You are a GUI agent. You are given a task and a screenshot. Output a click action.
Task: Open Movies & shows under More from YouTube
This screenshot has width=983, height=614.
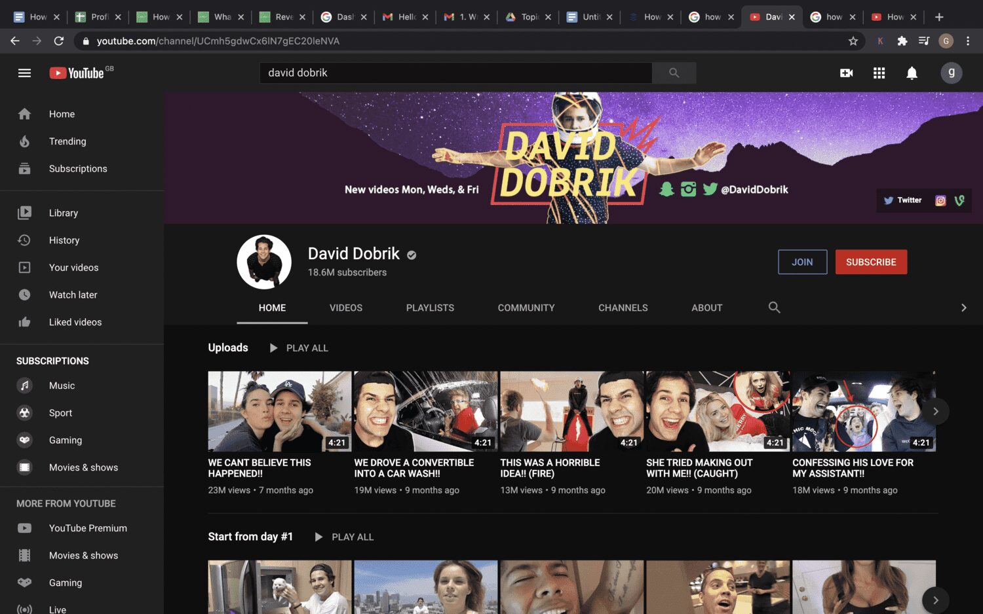click(x=82, y=556)
